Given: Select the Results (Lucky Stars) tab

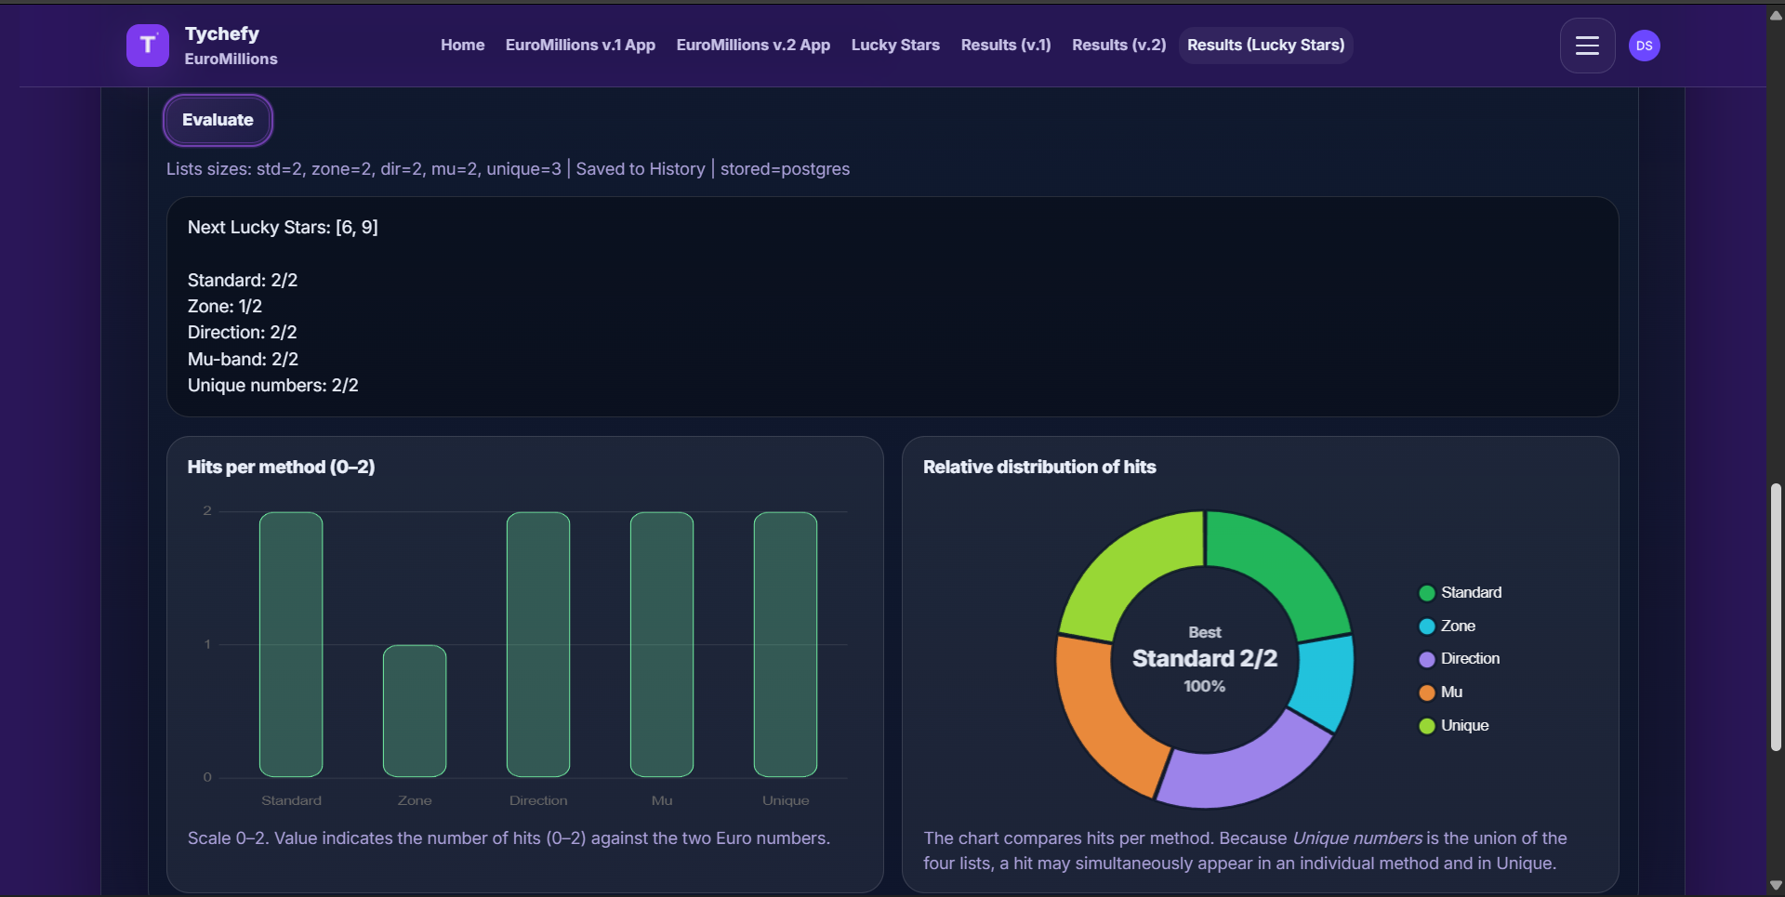Looking at the screenshot, I should [1265, 45].
